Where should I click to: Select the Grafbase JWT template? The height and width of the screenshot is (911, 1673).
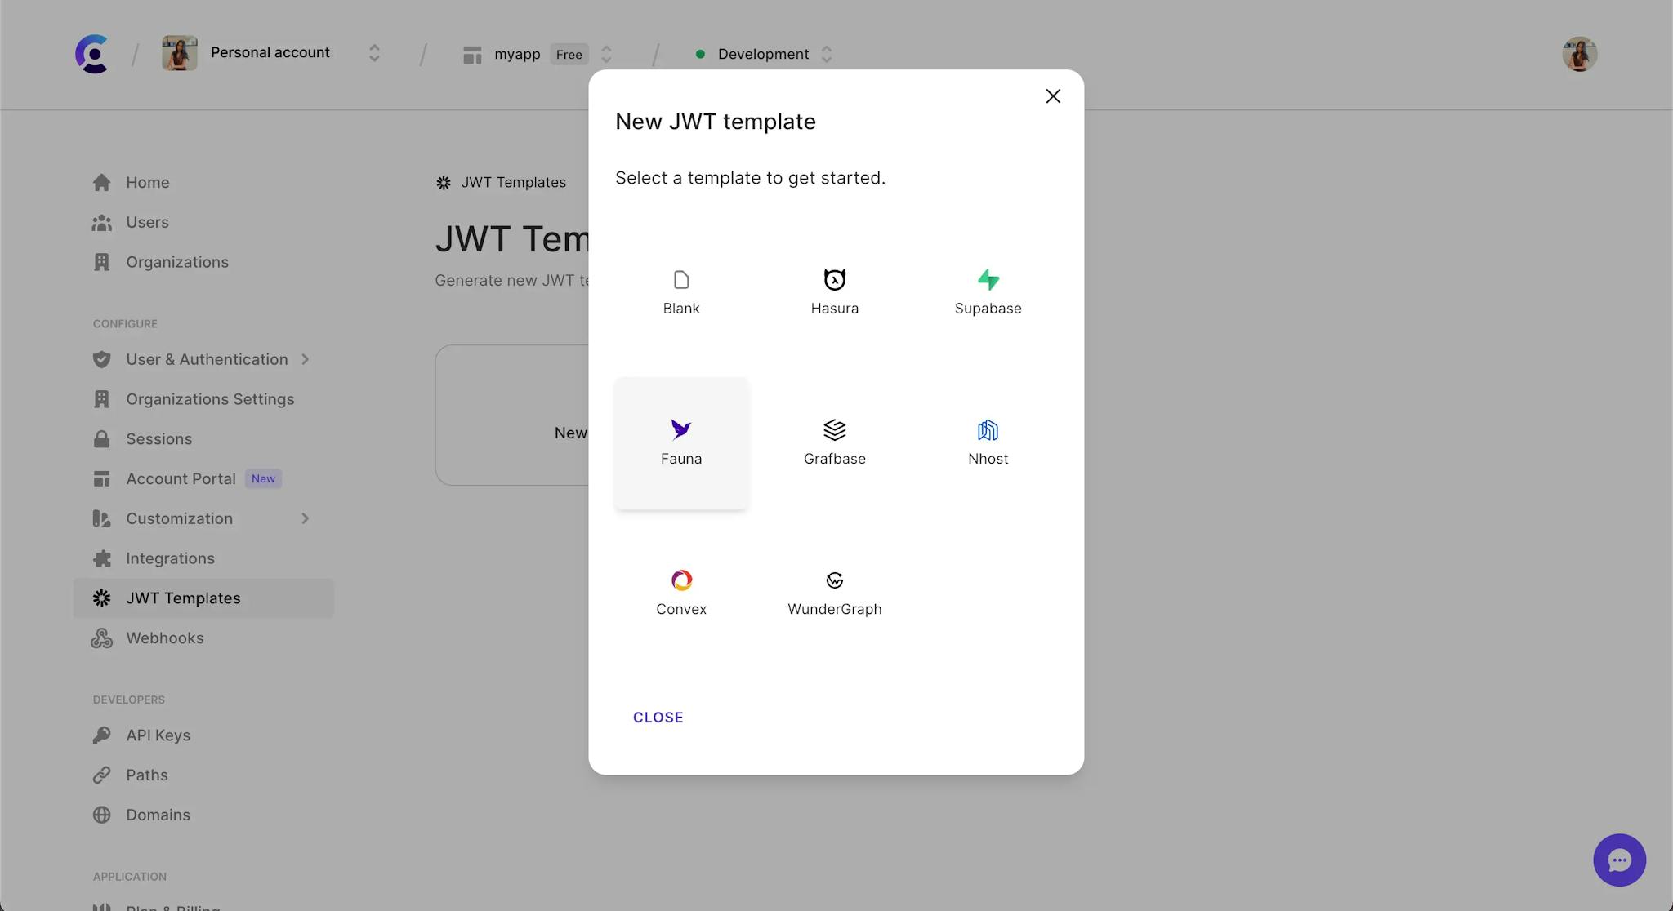(835, 440)
